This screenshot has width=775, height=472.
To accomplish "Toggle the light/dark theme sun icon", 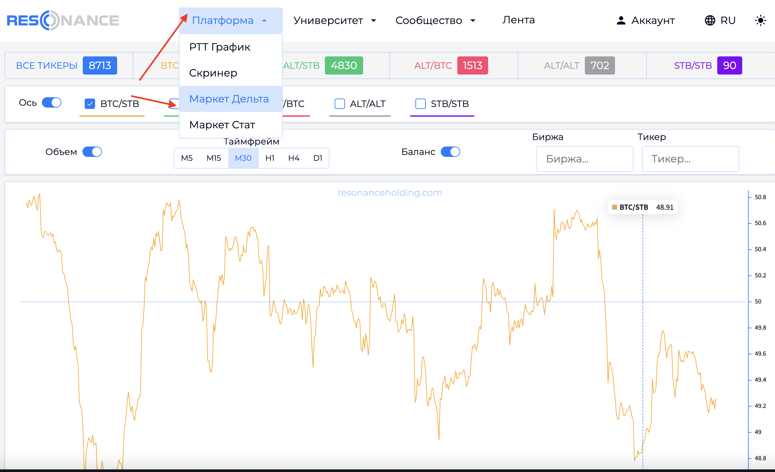I will tap(760, 20).
